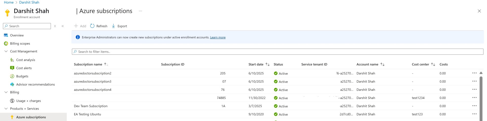487x121 pixels.
Task: Click the Add toolbar button
Action: 80,26
